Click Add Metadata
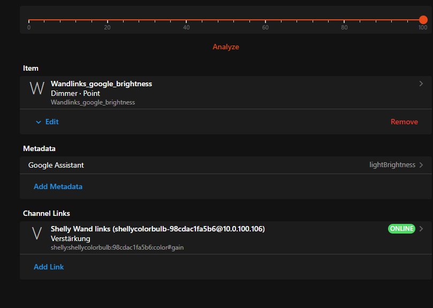The image size is (433, 308). click(58, 186)
